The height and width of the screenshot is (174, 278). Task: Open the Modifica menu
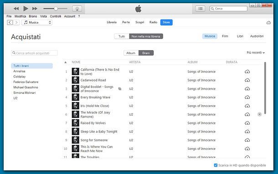[x=20, y=16]
